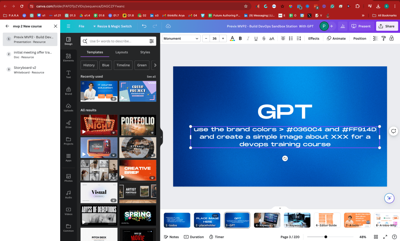
Task: Open template search filter settings icon
Action: click(x=152, y=41)
